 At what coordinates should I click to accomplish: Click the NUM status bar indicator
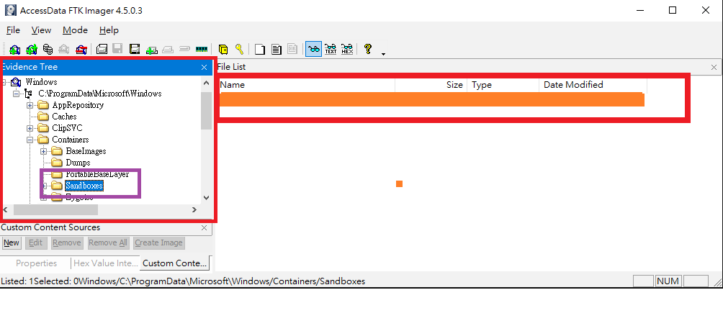668,281
